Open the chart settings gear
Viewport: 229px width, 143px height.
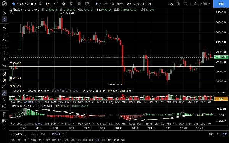tap(64, 4)
